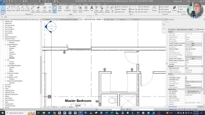Select the Room Tag tool

133,9
